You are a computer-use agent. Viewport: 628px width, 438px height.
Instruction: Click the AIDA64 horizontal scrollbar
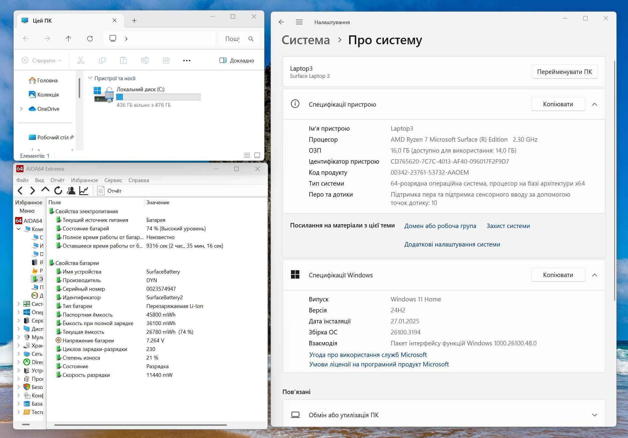140,425
